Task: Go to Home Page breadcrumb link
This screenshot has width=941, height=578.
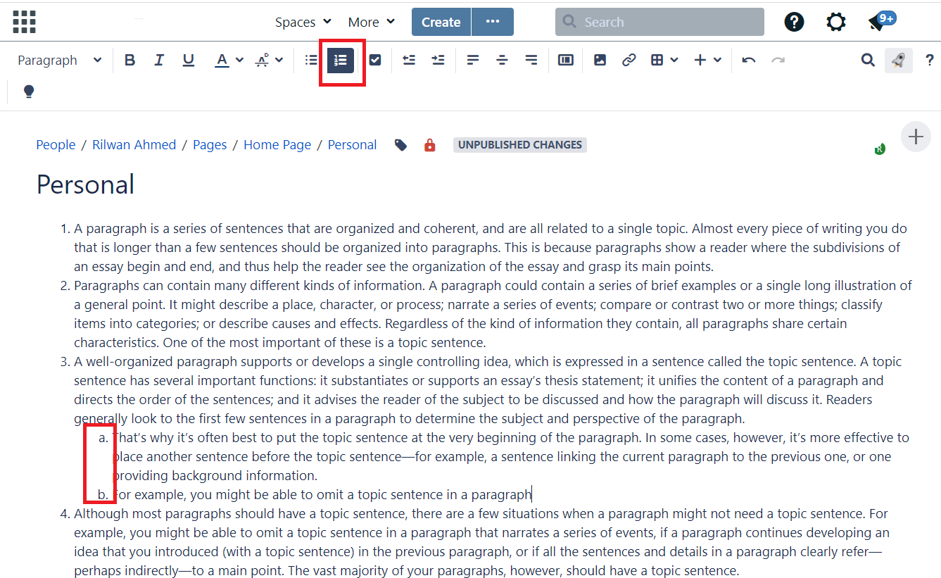Action: coord(277,145)
